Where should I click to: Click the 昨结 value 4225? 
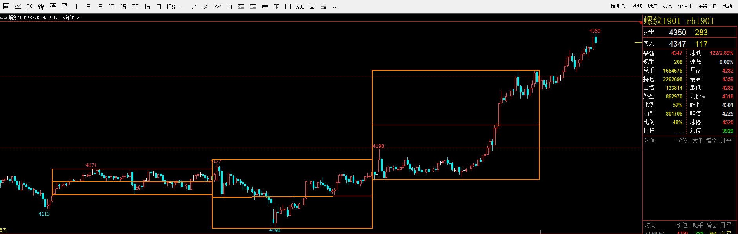[728, 114]
